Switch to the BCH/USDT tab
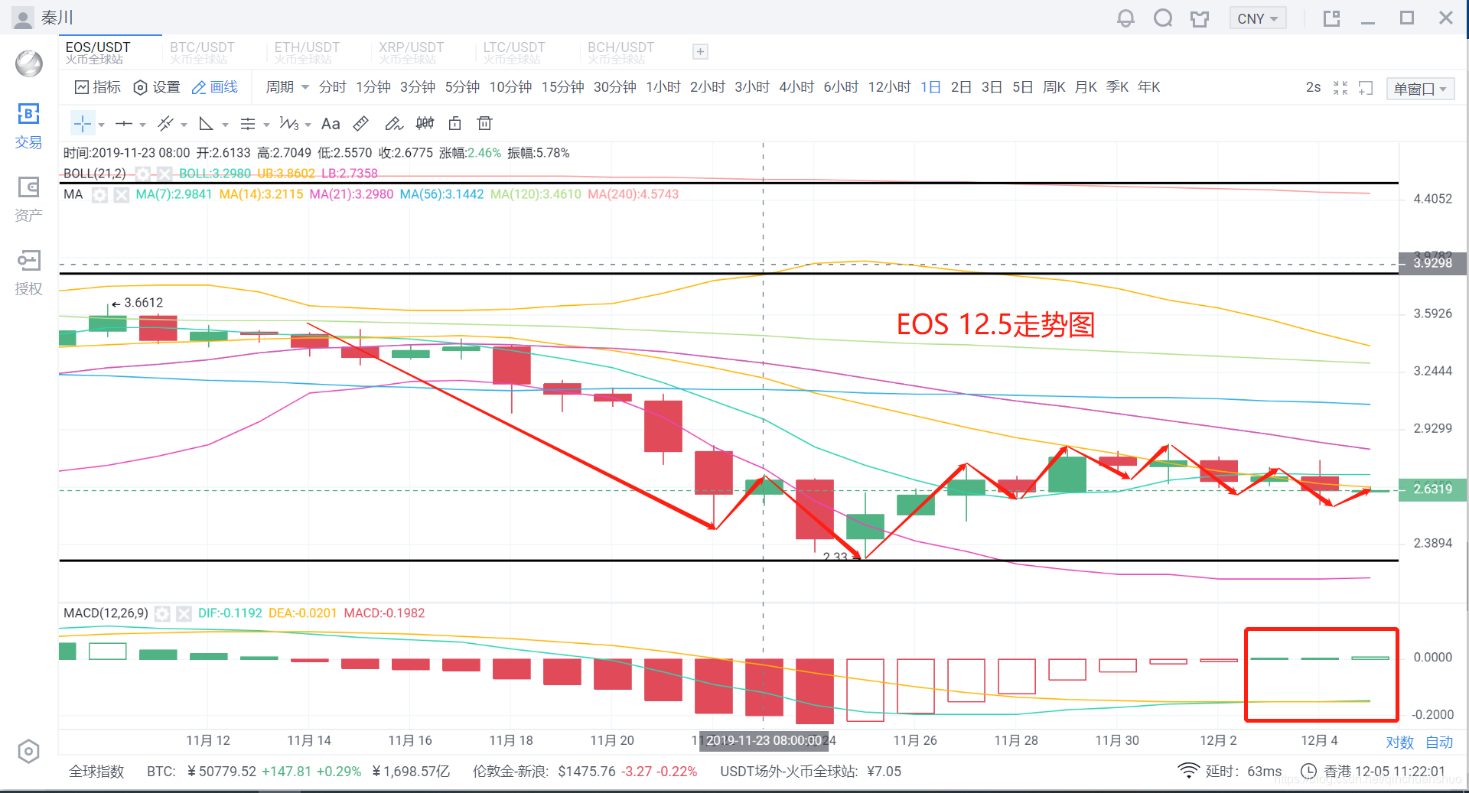1469x793 pixels. click(620, 52)
